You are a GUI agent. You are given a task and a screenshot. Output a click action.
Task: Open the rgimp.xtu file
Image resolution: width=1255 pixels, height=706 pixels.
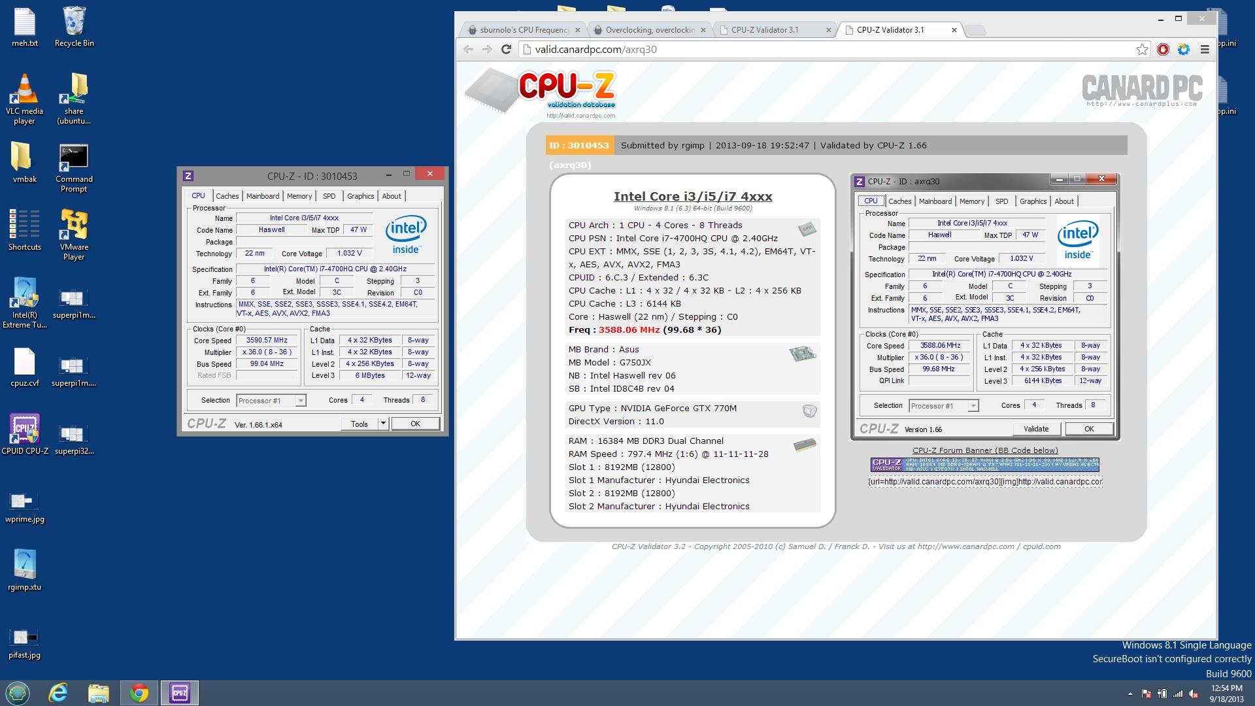(25, 569)
